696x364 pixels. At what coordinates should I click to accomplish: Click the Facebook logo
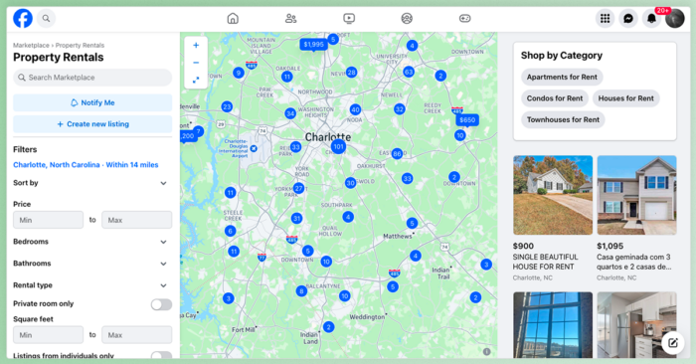[23, 19]
